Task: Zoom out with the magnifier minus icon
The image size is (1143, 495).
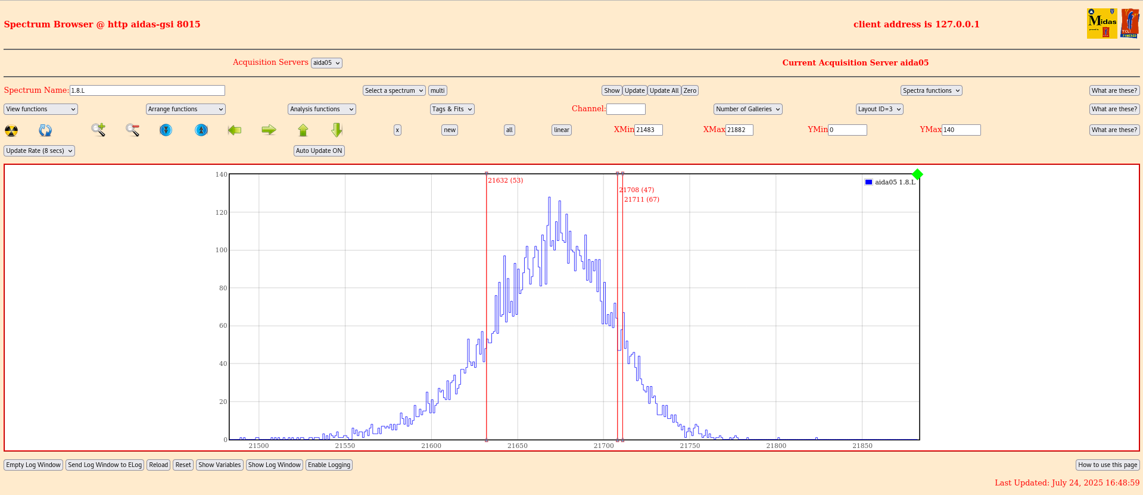Action: click(x=132, y=130)
